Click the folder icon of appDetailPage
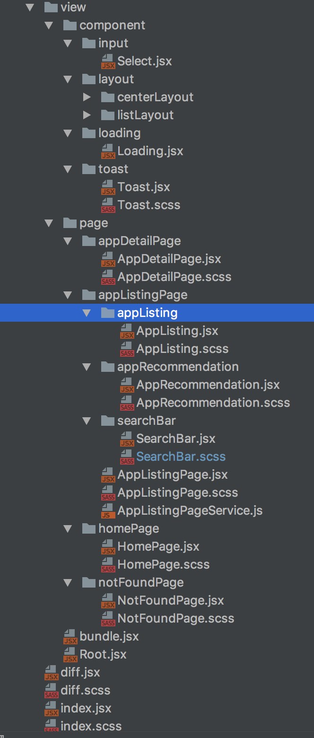314x738 pixels. [89, 241]
